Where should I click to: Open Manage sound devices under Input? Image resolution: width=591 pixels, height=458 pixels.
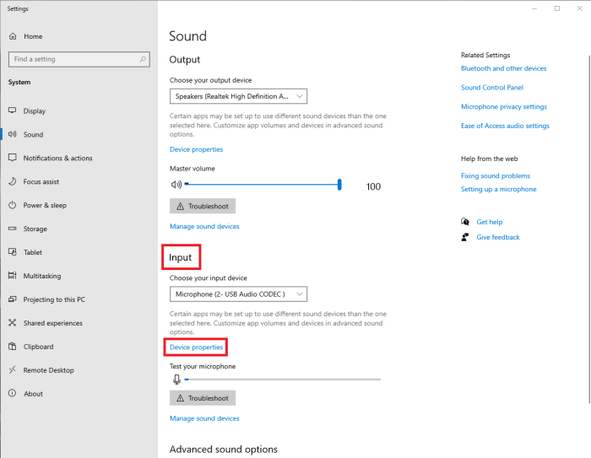[204, 418]
